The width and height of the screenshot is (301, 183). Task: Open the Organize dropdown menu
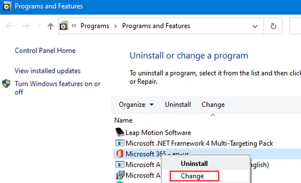(x=136, y=105)
